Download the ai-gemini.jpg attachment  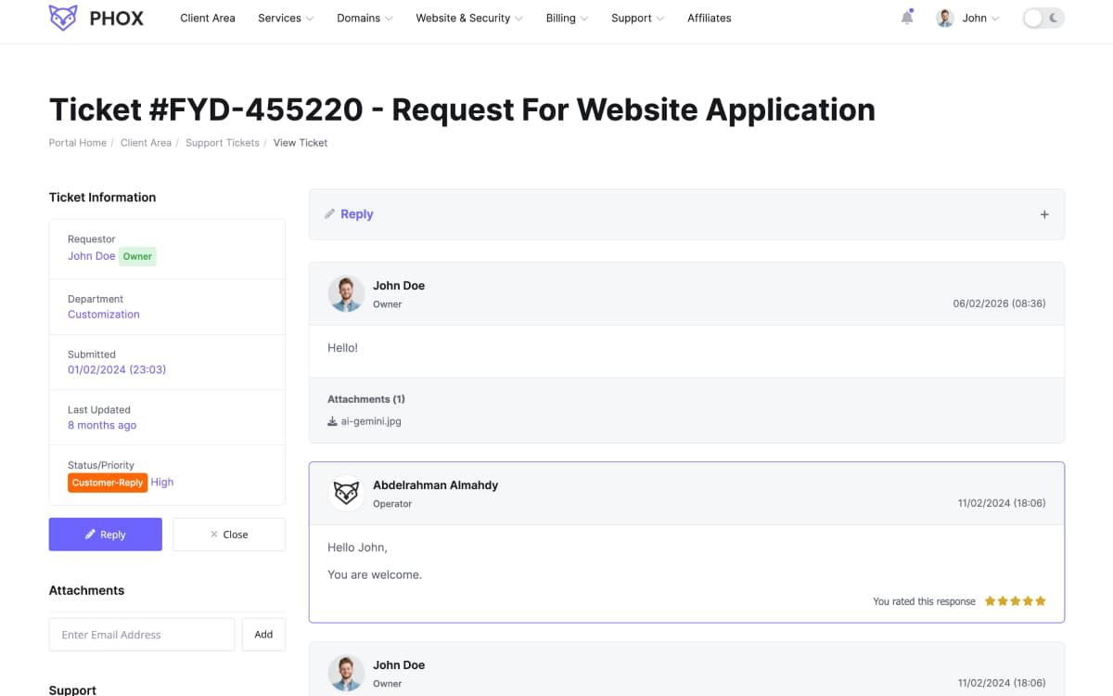point(365,421)
